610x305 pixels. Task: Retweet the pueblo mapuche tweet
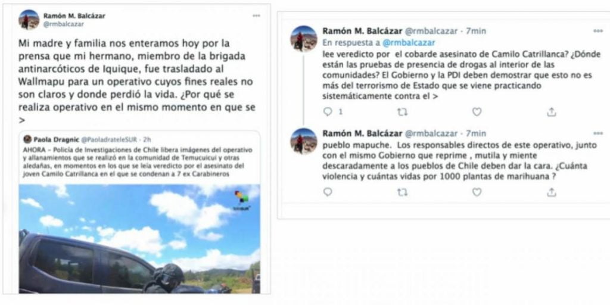coord(402,192)
